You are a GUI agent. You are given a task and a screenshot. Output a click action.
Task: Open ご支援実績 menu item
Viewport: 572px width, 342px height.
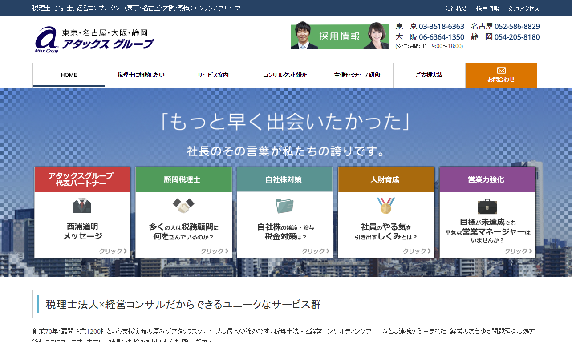point(430,75)
